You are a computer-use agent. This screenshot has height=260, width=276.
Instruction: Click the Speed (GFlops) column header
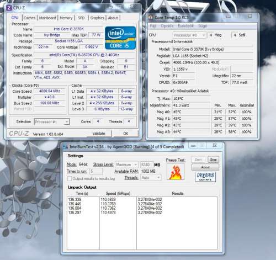(118, 194)
